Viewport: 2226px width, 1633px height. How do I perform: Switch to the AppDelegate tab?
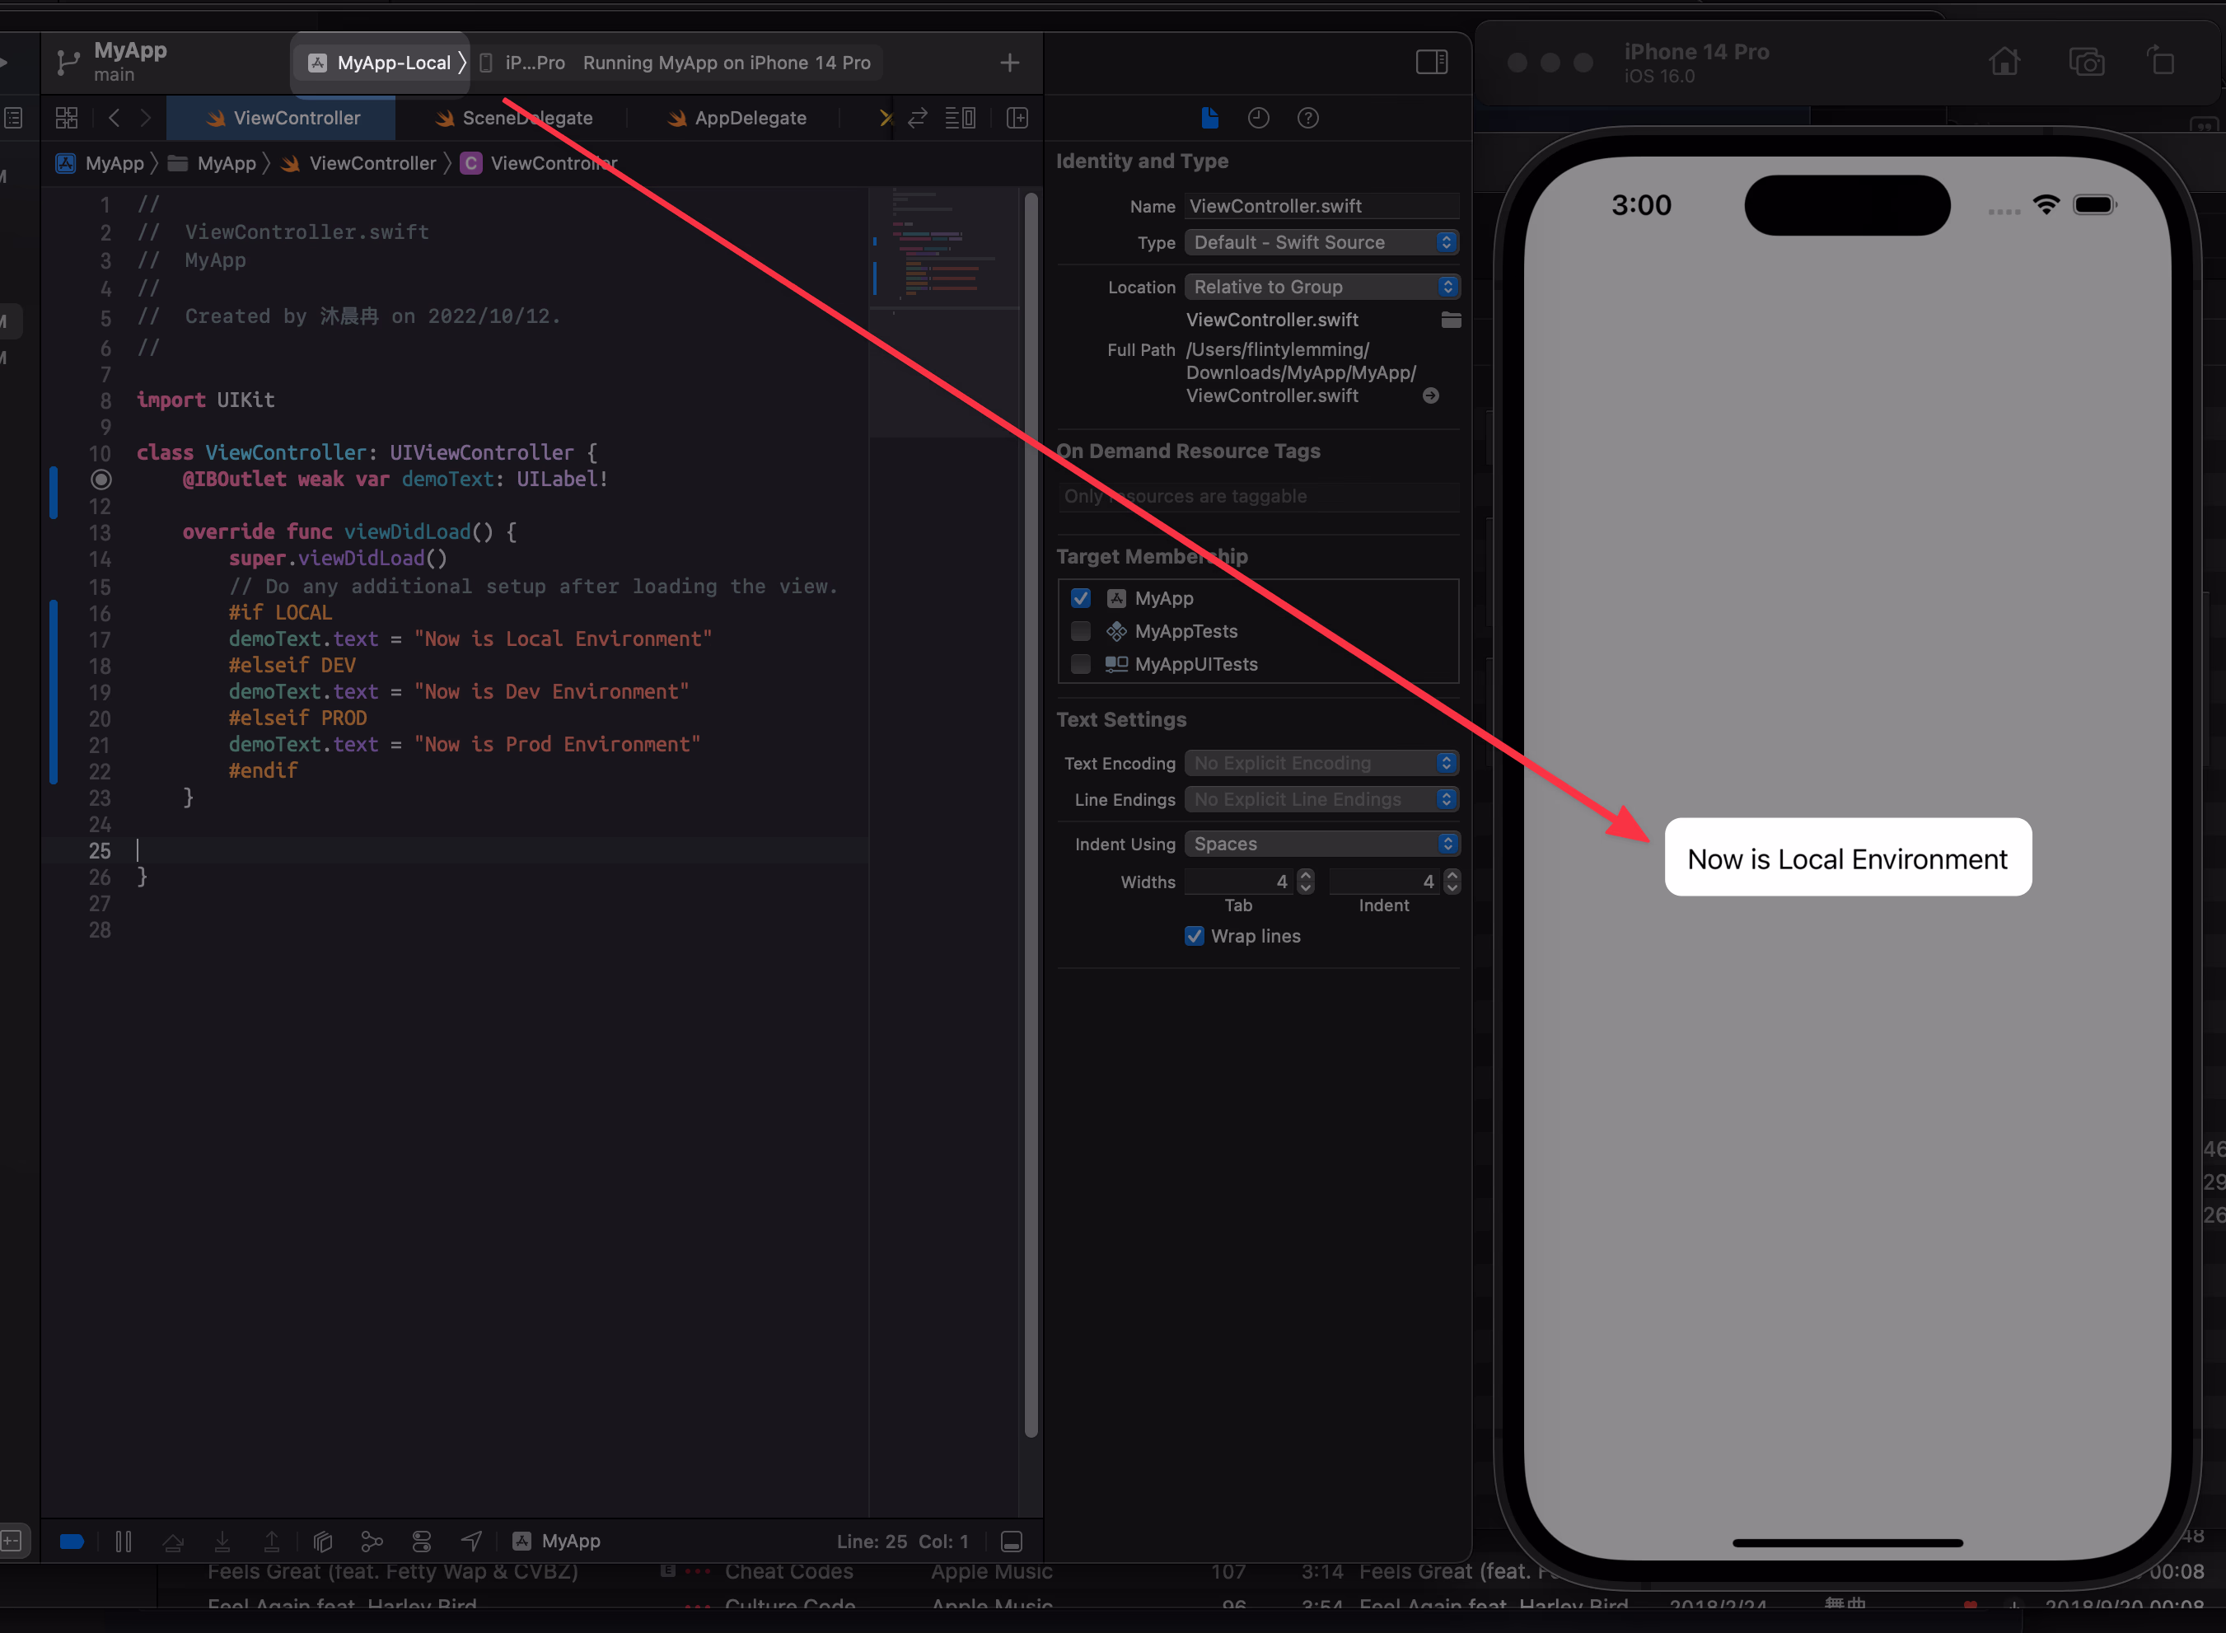tap(737, 118)
